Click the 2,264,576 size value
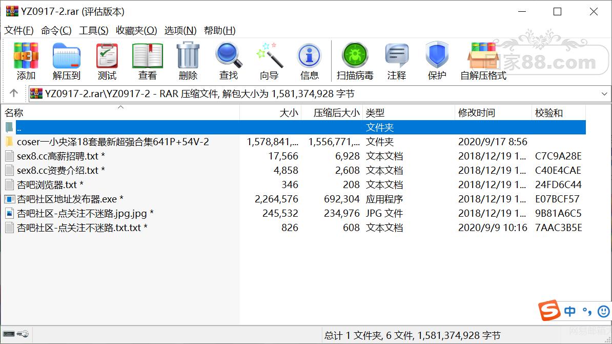612x344 pixels. point(276,199)
